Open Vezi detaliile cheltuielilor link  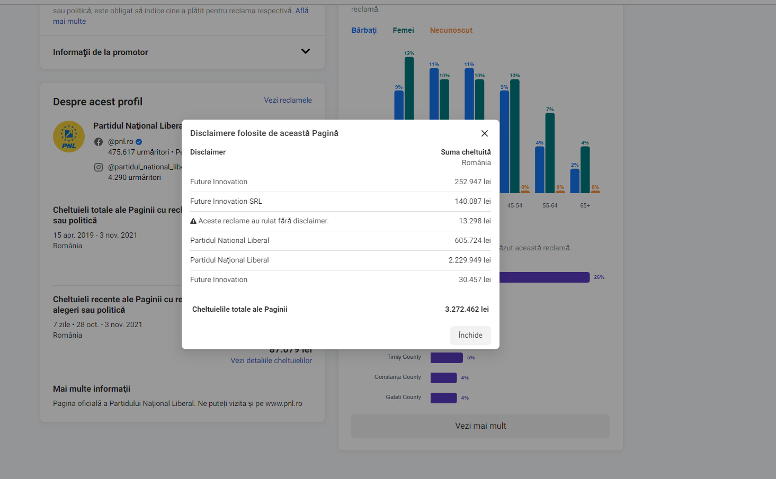271,360
